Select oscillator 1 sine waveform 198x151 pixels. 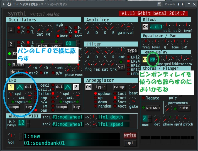click(19, 28)
